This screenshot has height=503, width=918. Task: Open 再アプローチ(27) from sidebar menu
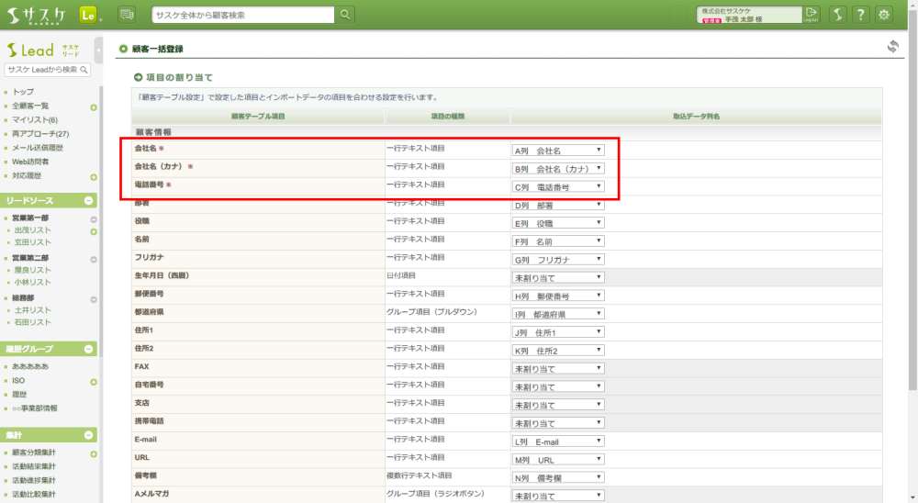[40, 134]
